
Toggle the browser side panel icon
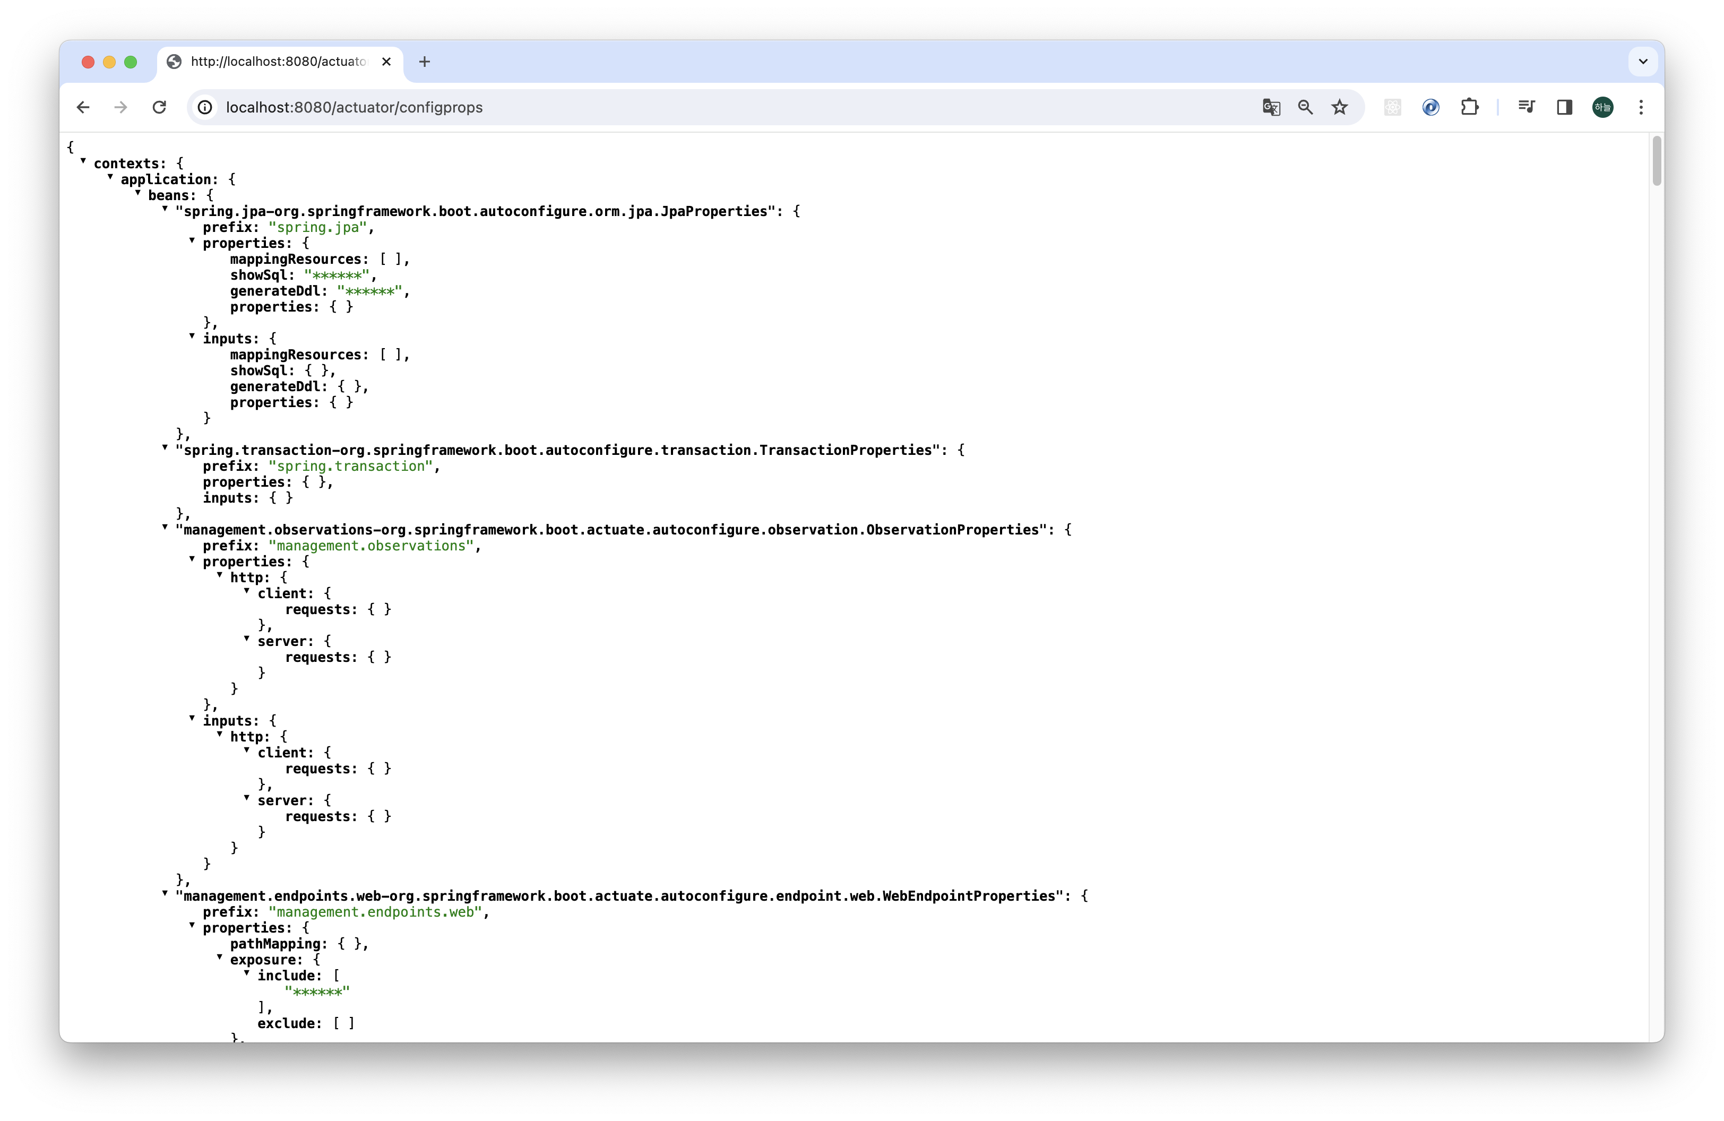[1565, 107]
